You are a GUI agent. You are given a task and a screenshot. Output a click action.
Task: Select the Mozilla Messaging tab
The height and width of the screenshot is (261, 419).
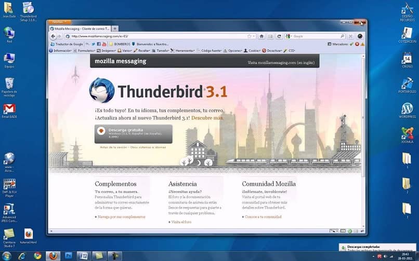(80, 29)
